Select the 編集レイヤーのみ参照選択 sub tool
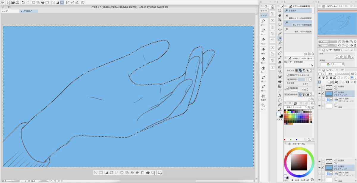The width and height of the screenshot is (357, 183). (x=298, y=17)
